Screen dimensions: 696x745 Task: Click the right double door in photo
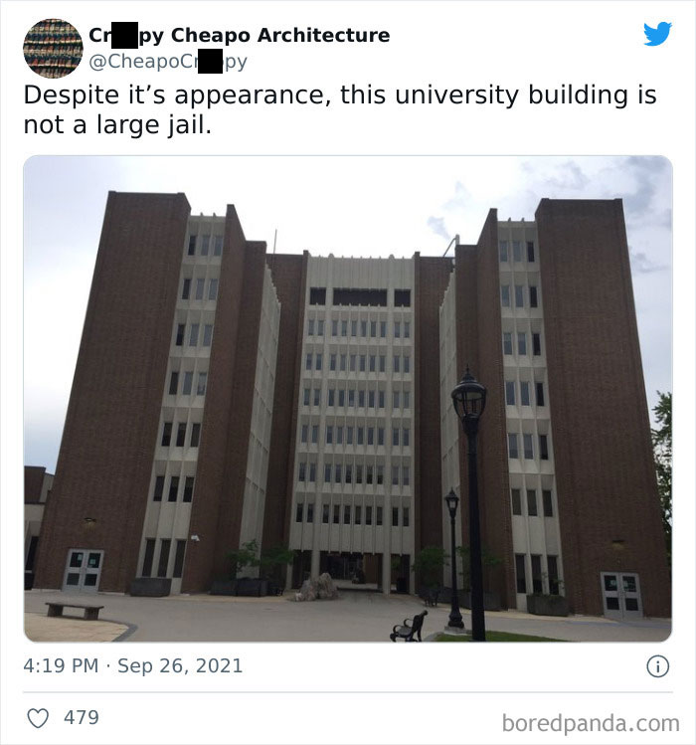(x=621, y=596)
